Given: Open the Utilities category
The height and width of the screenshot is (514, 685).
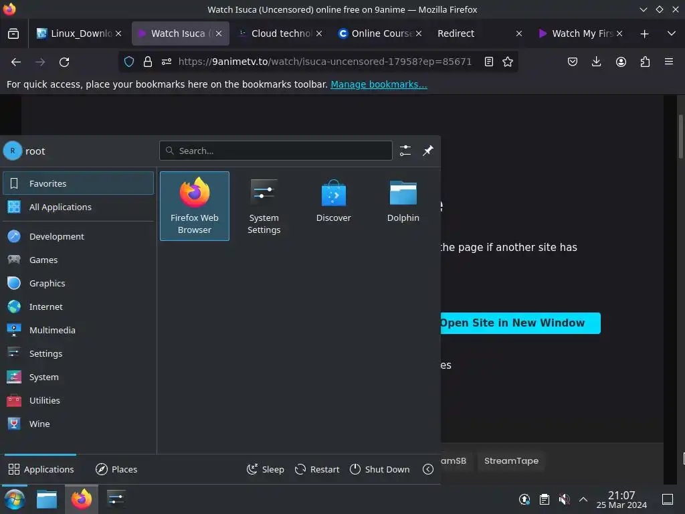Looking at the screenshot, I should point(78,400).
